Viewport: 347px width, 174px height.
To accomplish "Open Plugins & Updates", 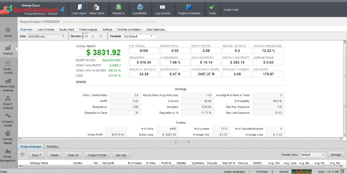I will [x=189, y=10].
